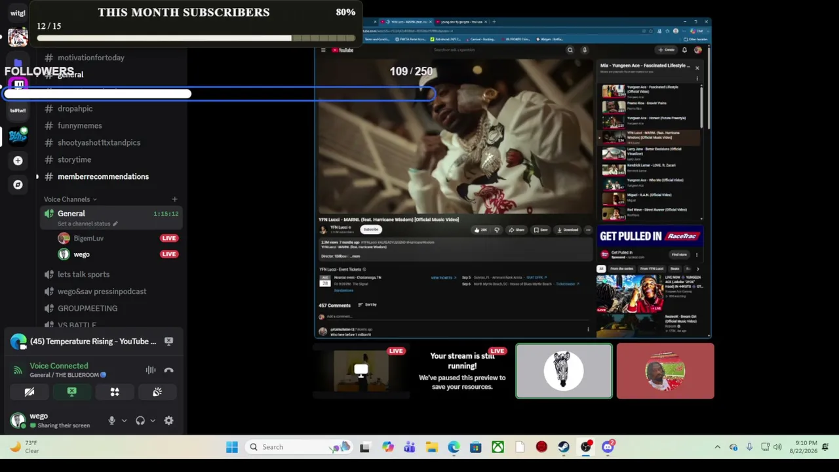Stop screen sharing with green screen button
839x472 pixels.
tap(72, 392)
